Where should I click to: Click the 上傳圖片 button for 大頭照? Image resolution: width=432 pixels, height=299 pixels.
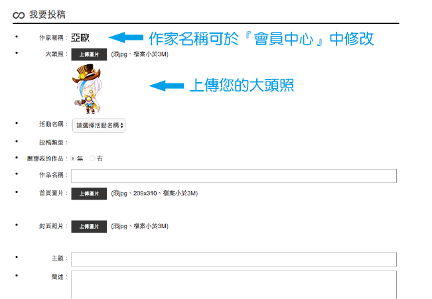89,54
